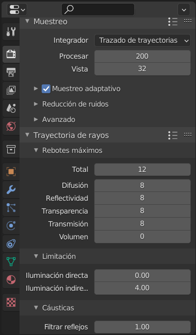Image resolution: width=196 pixels, height=335 pixels.
Task: Click the Filtrar reflejos value field
Action: (x=142, y=327)
